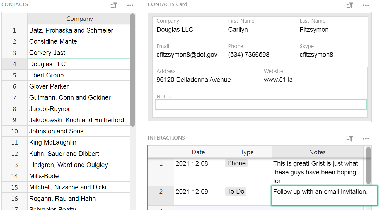Open the CONTACTS table options menu

point(130,5)
